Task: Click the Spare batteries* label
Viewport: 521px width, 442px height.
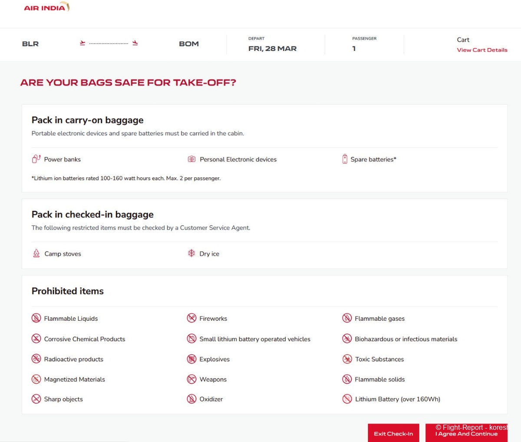Action: [x=373, y=160]
